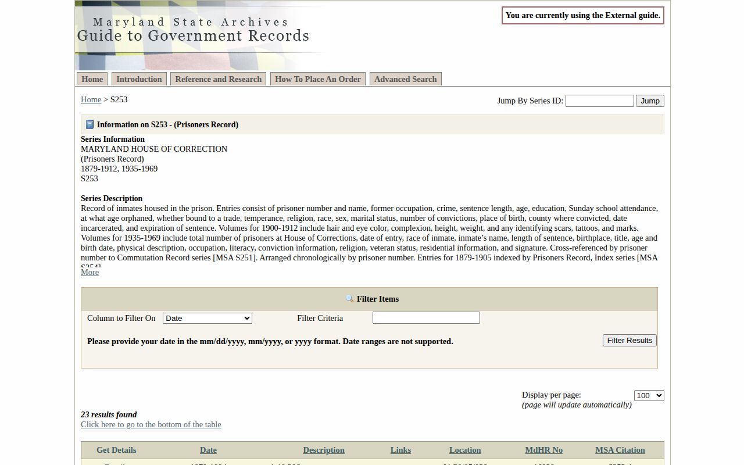Click the Home breadcrumb link

point(91,99)
